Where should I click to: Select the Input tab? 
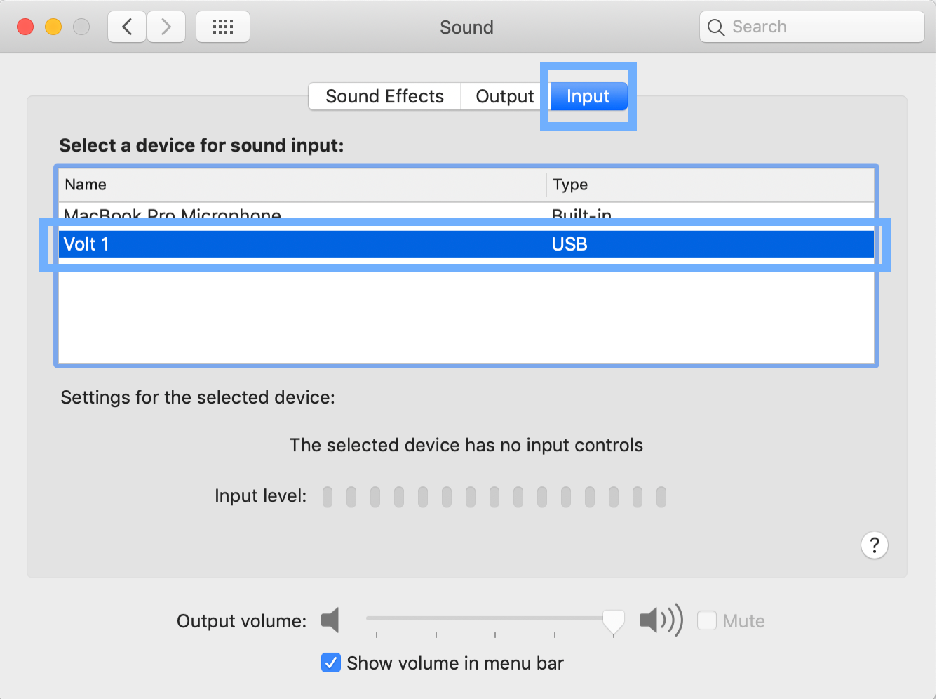pyautogui.click(x=588, y=96)
